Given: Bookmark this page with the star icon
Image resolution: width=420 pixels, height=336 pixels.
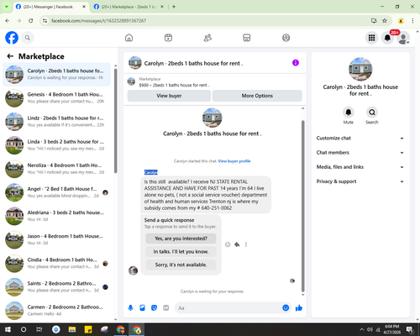Looking at the screenshot, I should (x=385, y=20).
